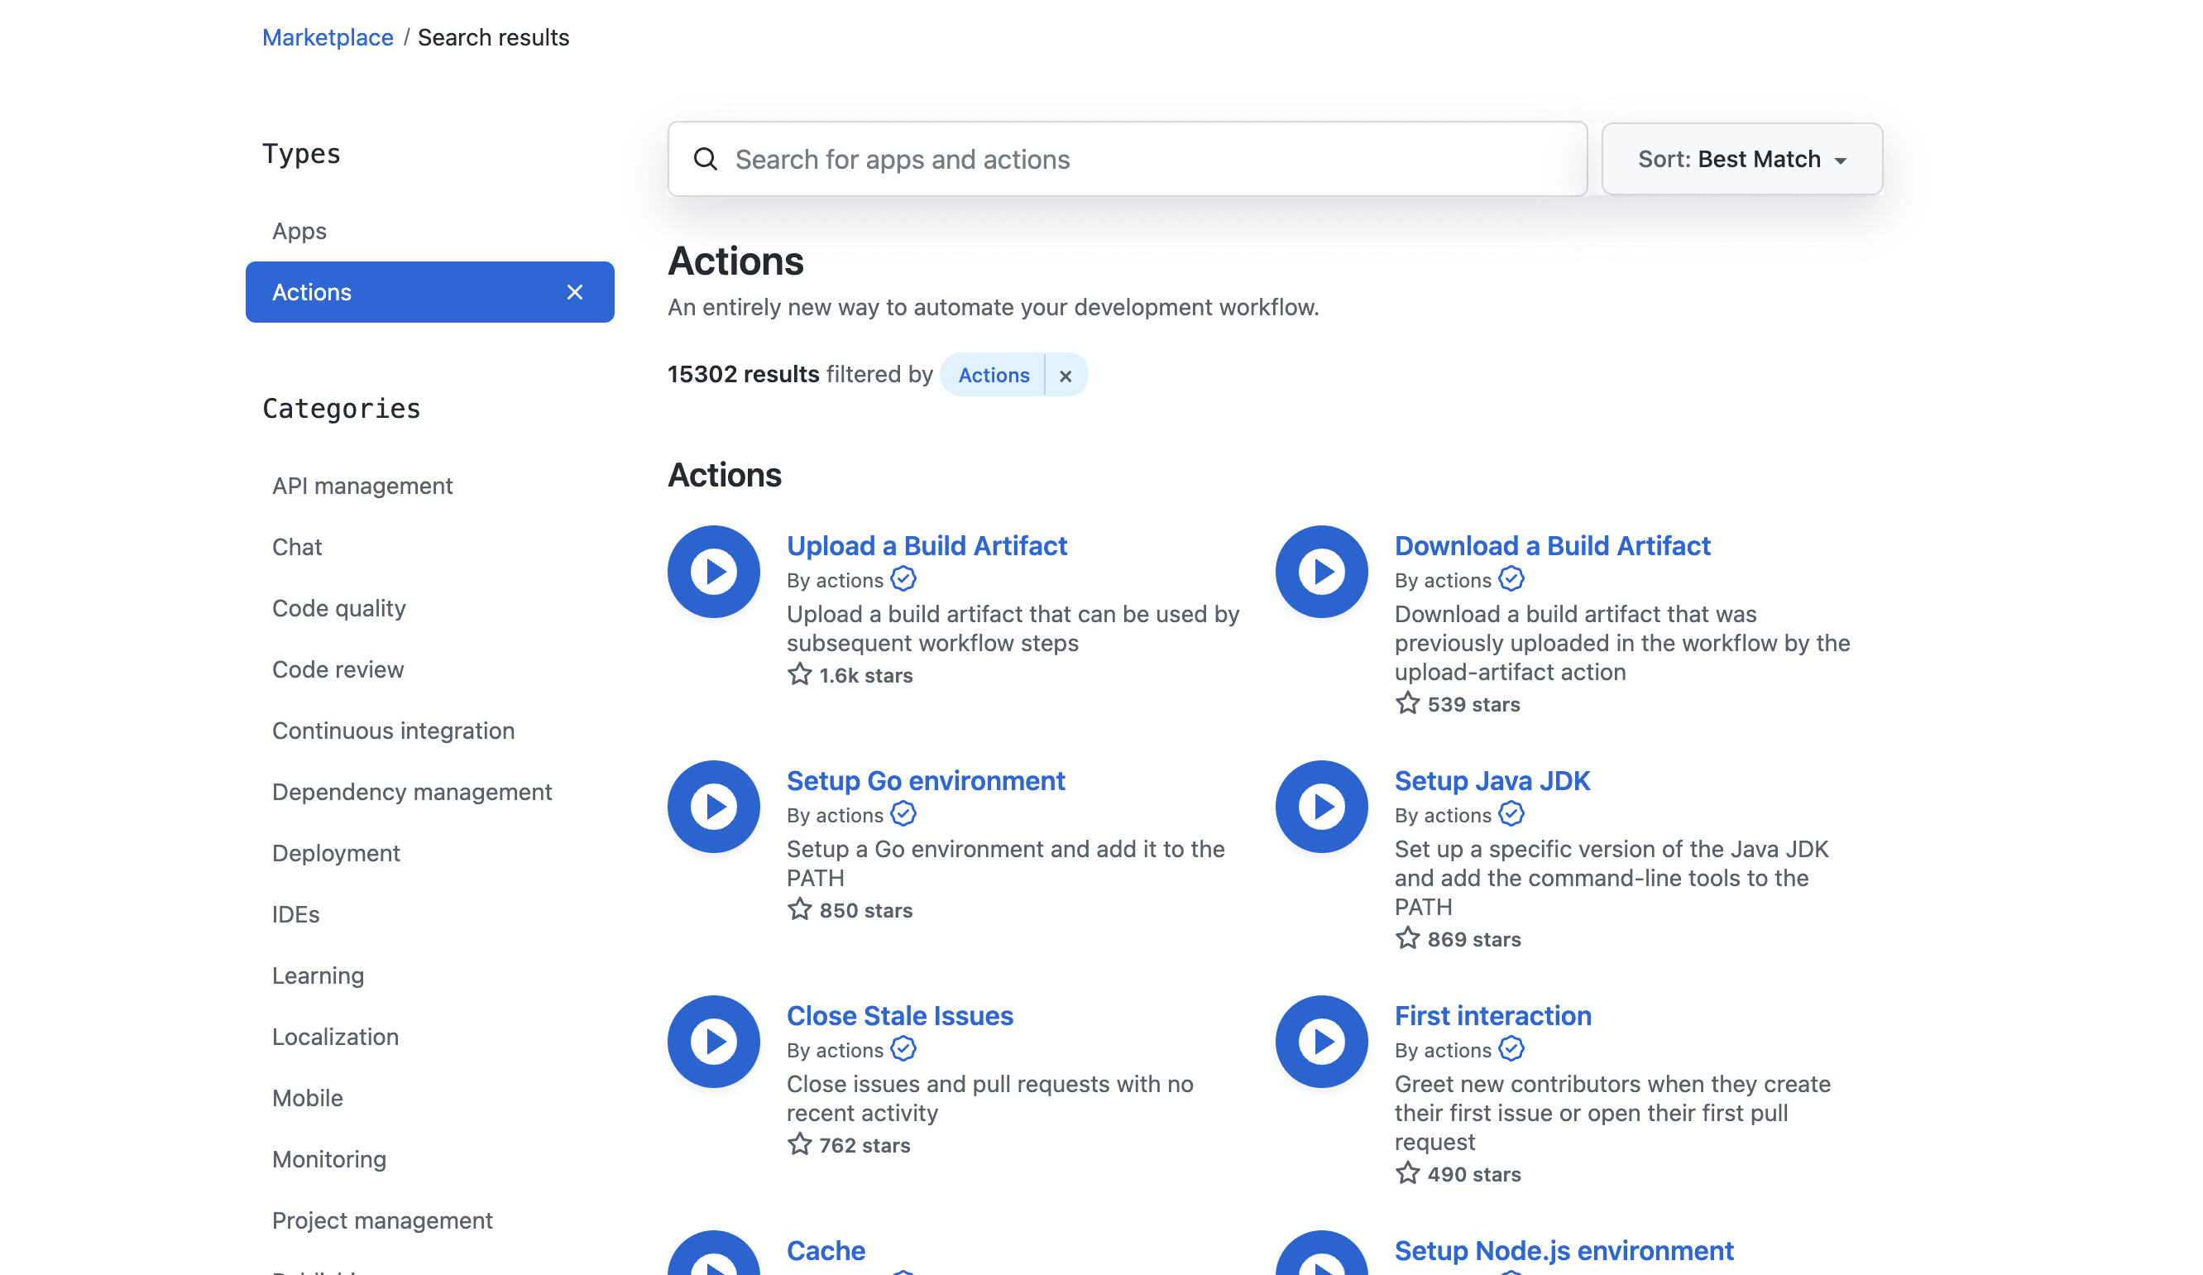Click the '15302 results' text
The image size is (2203, 1275).
tap(743, 374)
